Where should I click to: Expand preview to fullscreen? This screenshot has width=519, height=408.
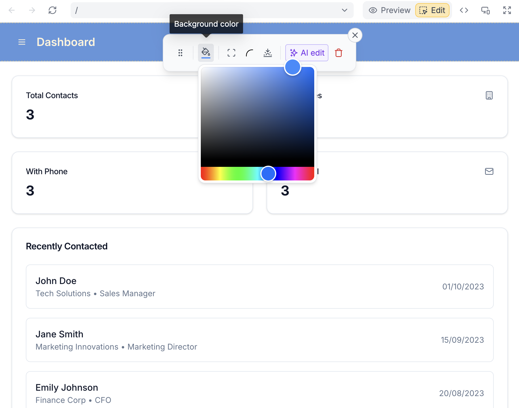click(x=507, y=10)
